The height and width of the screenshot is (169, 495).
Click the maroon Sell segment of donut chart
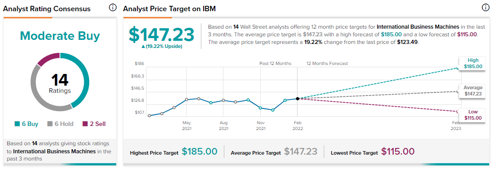click(x=49, y=58)
